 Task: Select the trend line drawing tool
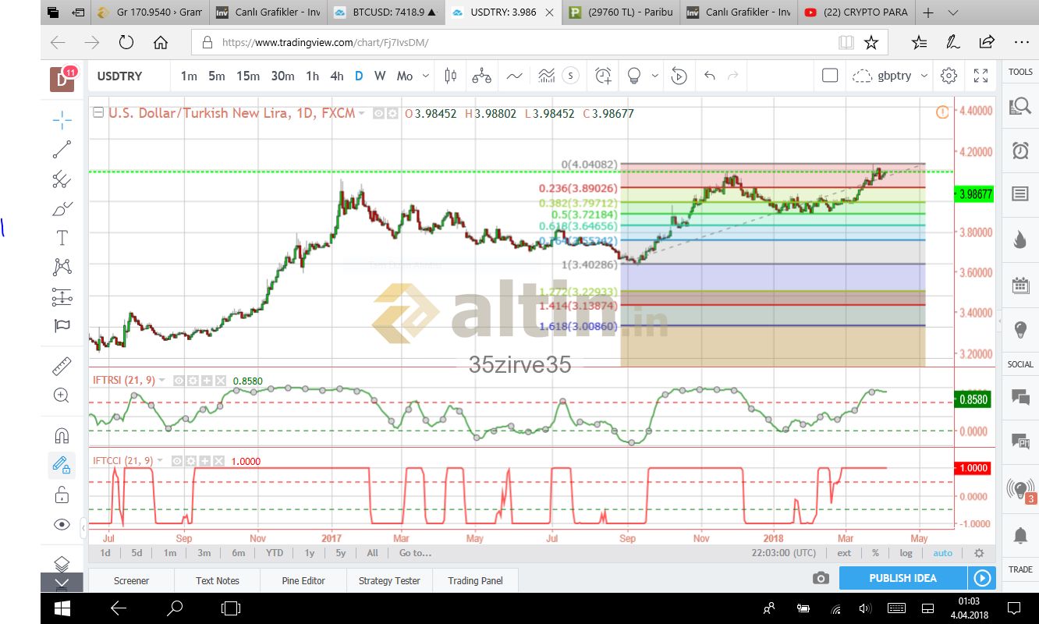click(x=62, y=149)
